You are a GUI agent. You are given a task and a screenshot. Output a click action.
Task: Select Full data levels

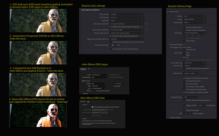[184, 57]
